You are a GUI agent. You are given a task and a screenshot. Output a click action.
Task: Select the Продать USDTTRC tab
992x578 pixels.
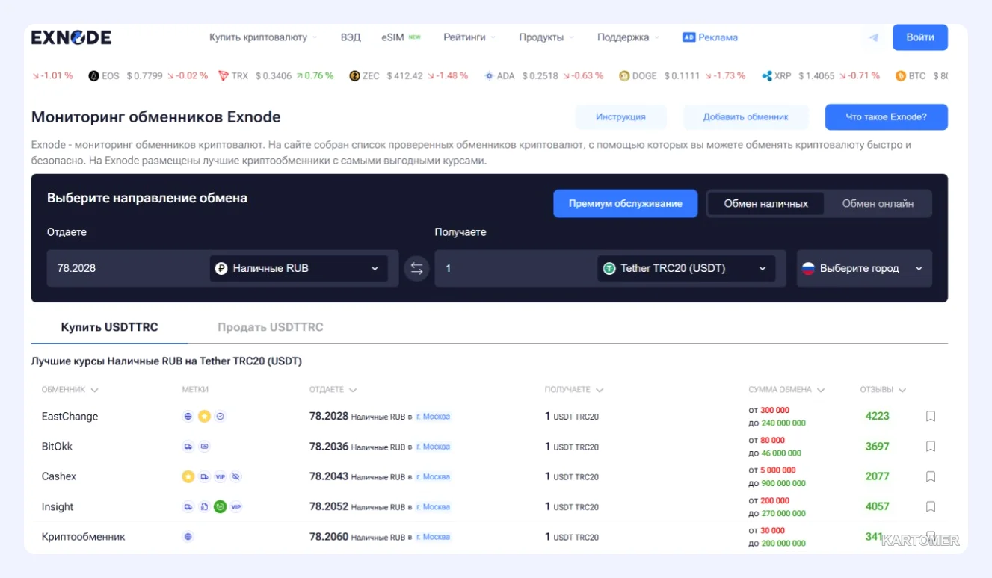(271, 327)
